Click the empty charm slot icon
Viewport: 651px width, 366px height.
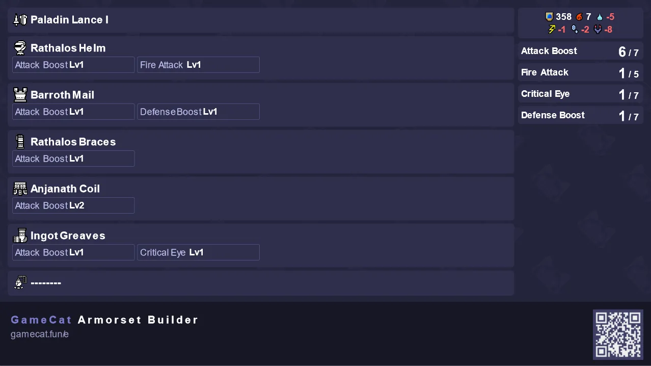pos(20,282)
